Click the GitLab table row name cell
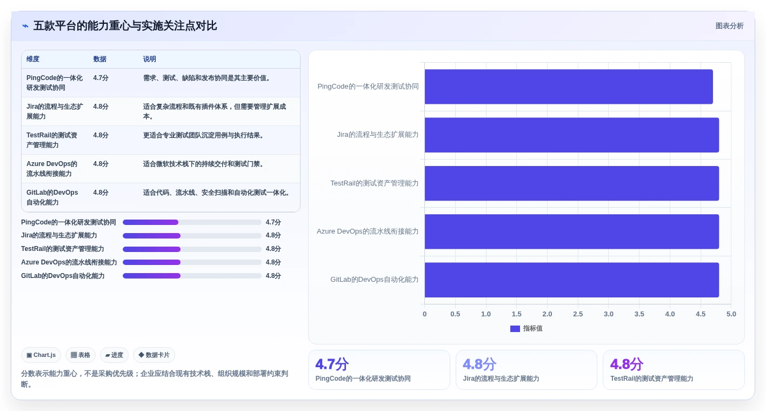The height and width of the screenshot is (411, 766). [x=52, y=197]
